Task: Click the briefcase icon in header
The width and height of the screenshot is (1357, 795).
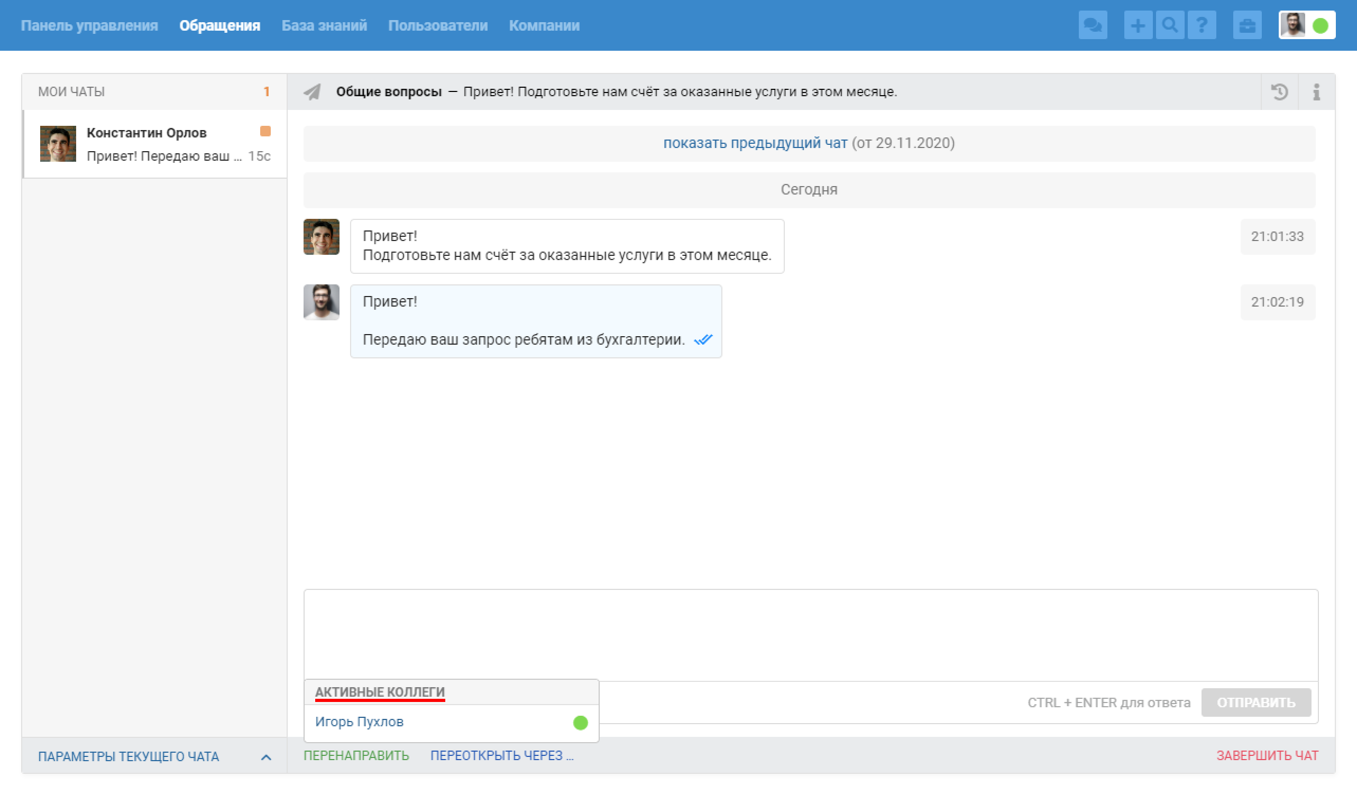Action: coord(1247,25)
